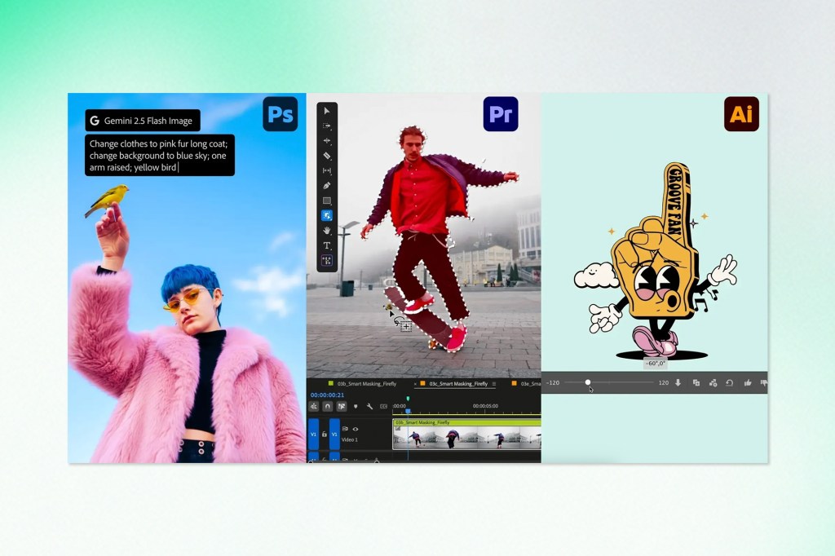This screenshot has width=835, height=556.
Task: Open the 03c_Smart Masking_Firefly tab menu
Action: [x=494, y=384]
